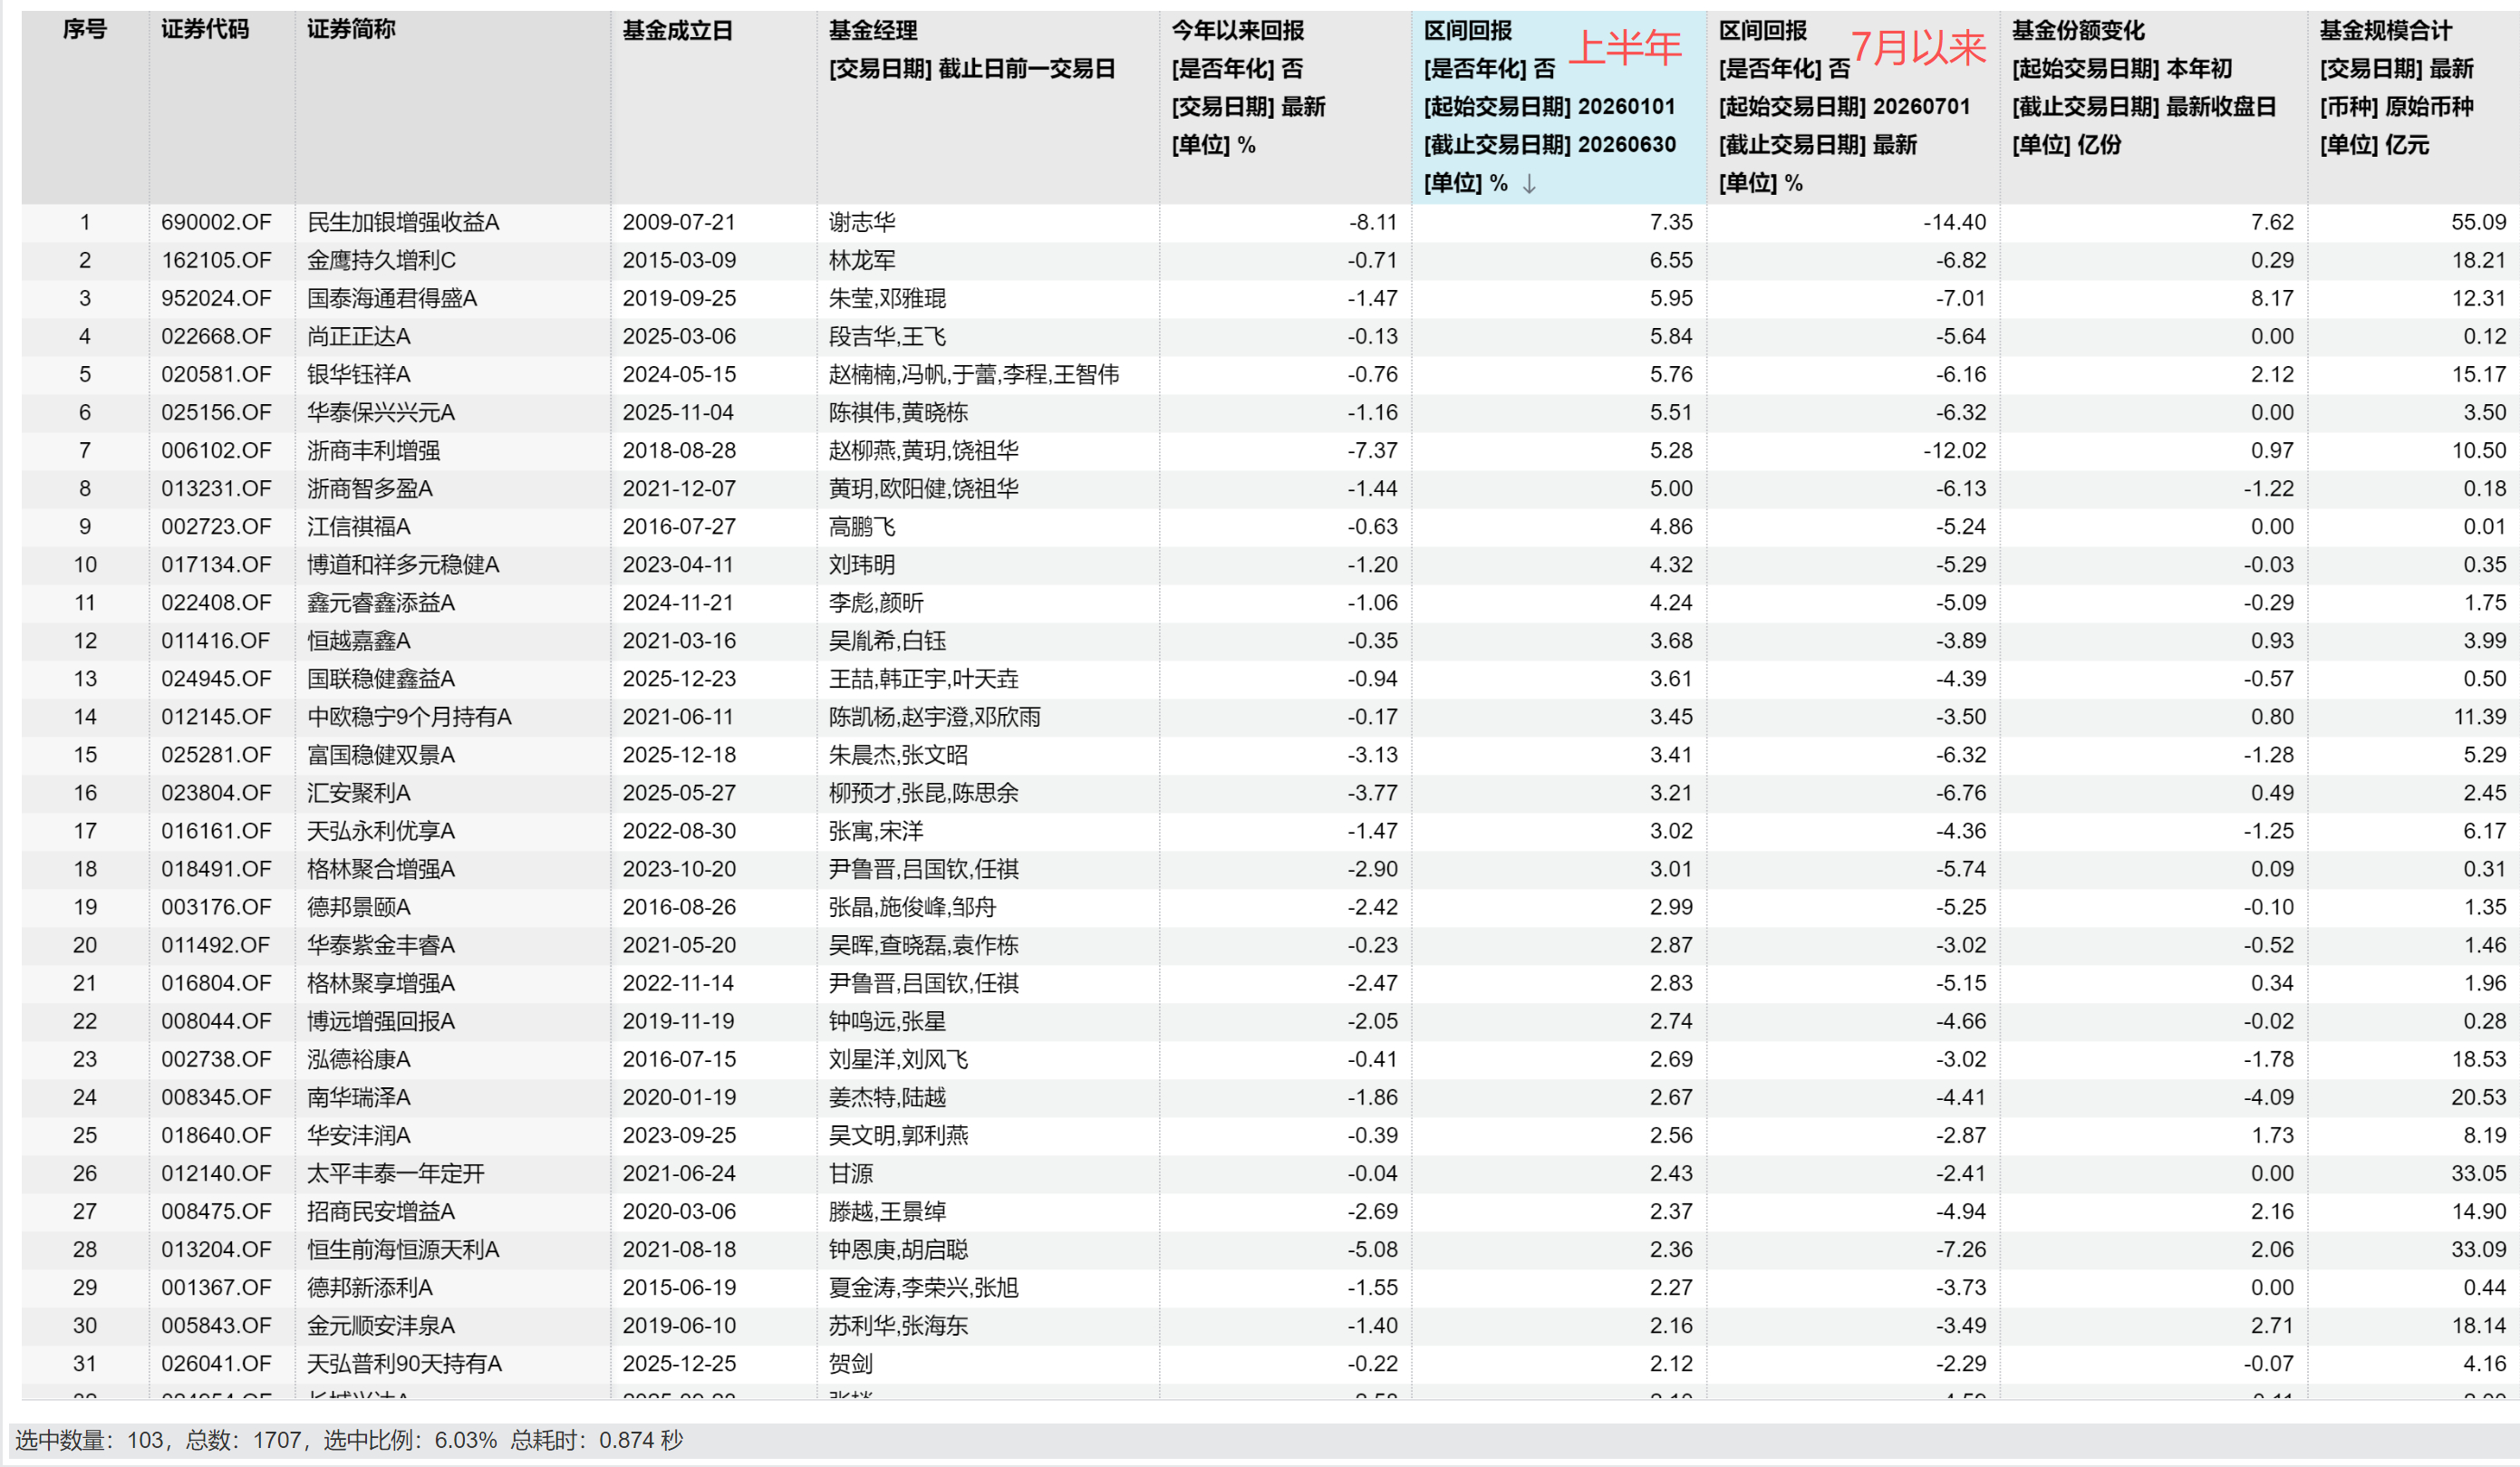Select fund name 德邦景颐A
Viewport: 2520px width, 1467px height.
[359, 906]
